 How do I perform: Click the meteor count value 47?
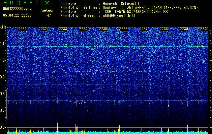click(x=49, y=15)
